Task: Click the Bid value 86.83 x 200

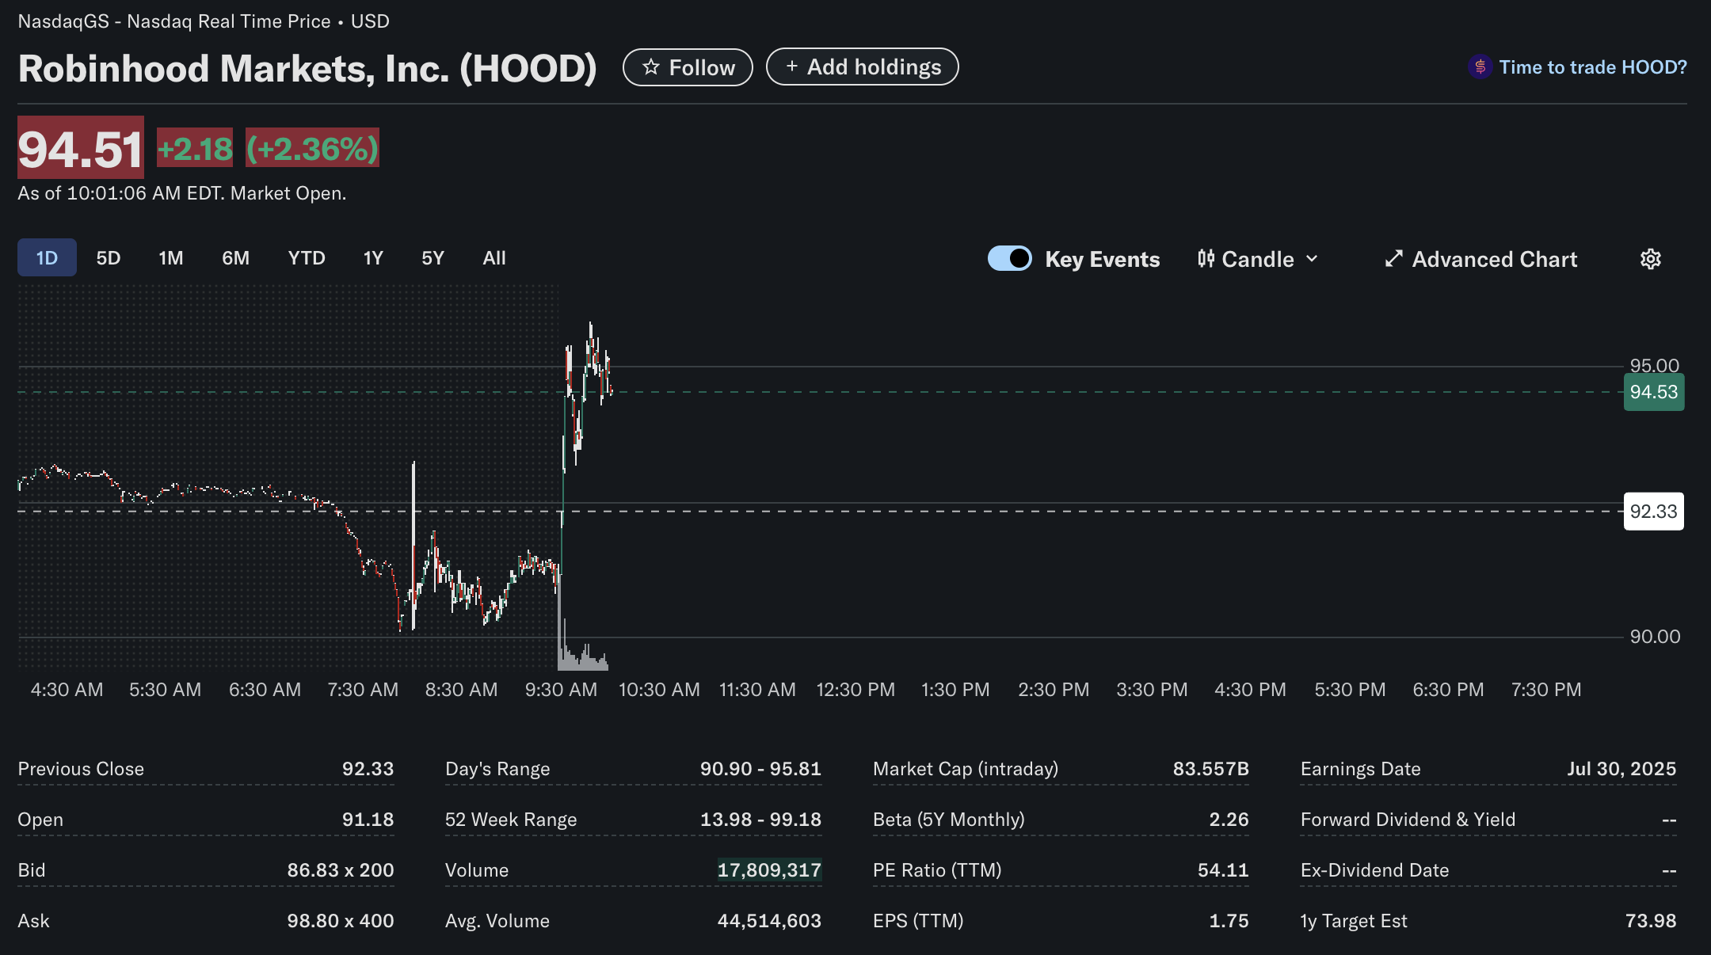Action: 341,870
